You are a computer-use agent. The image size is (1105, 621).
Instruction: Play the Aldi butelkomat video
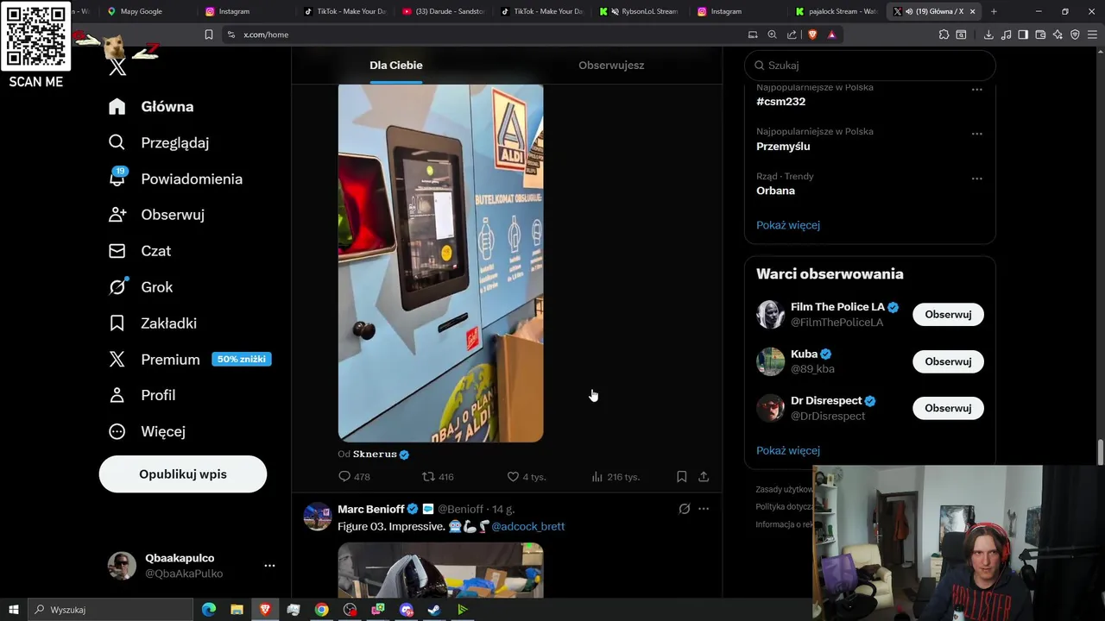440,263
